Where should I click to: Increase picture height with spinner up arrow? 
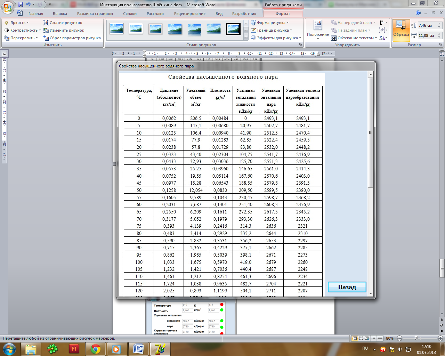click(x=439, y=24)
